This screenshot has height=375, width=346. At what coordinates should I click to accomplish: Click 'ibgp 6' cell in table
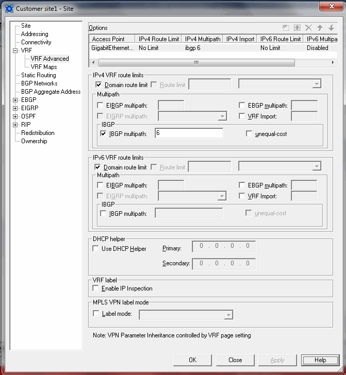[x=193, y=48]
